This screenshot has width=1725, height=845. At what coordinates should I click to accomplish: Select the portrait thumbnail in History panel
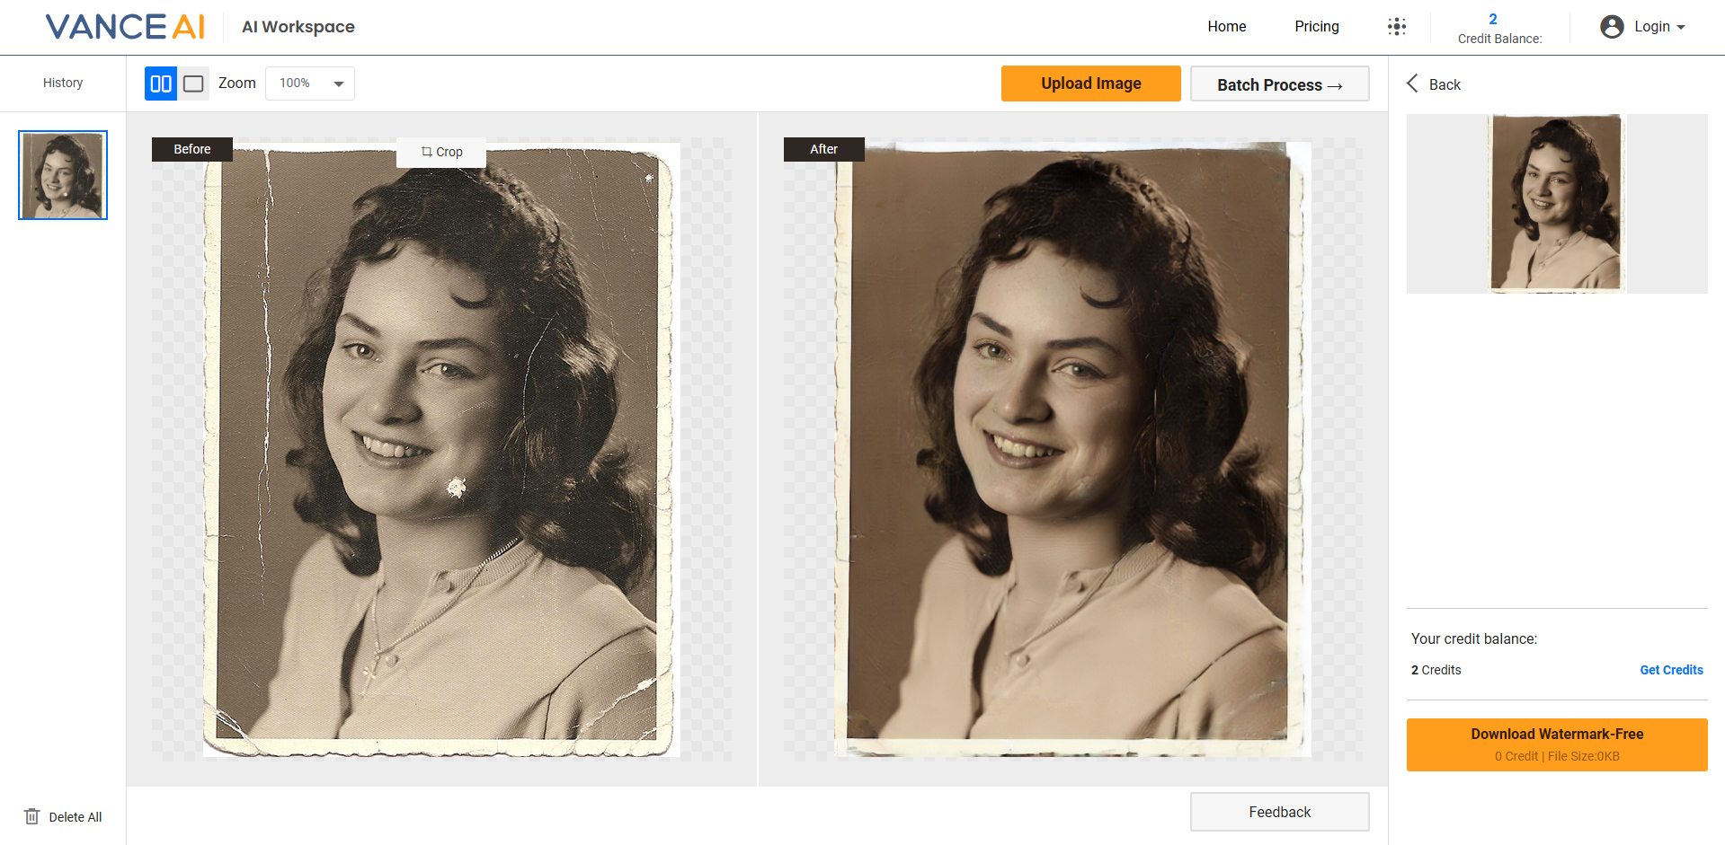(62, 174)
